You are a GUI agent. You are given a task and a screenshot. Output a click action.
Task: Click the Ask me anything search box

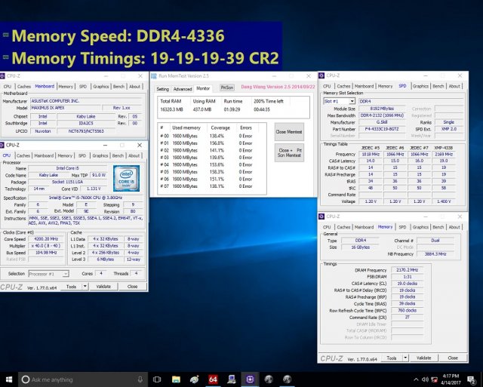point(75,379)
